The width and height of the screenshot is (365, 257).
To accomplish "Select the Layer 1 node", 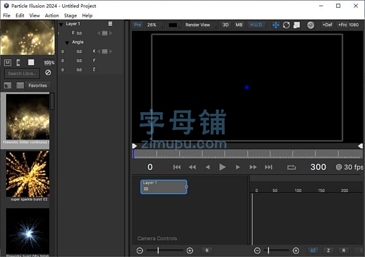I will pyautogui.click(x=163, y=186).
